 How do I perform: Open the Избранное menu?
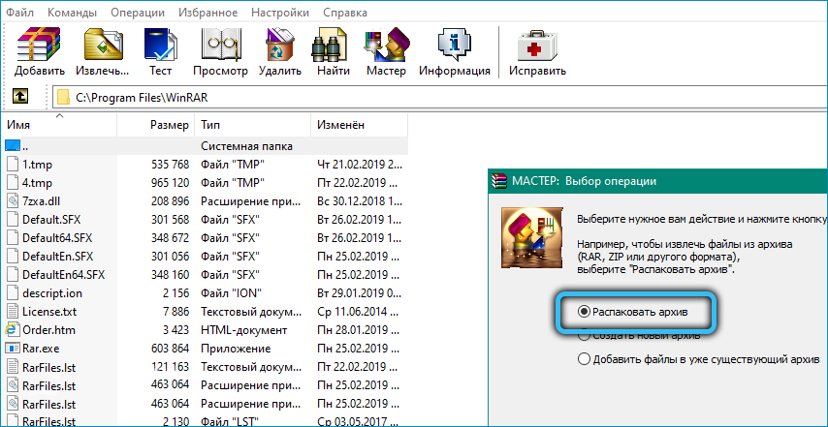[x=207, y=13]
